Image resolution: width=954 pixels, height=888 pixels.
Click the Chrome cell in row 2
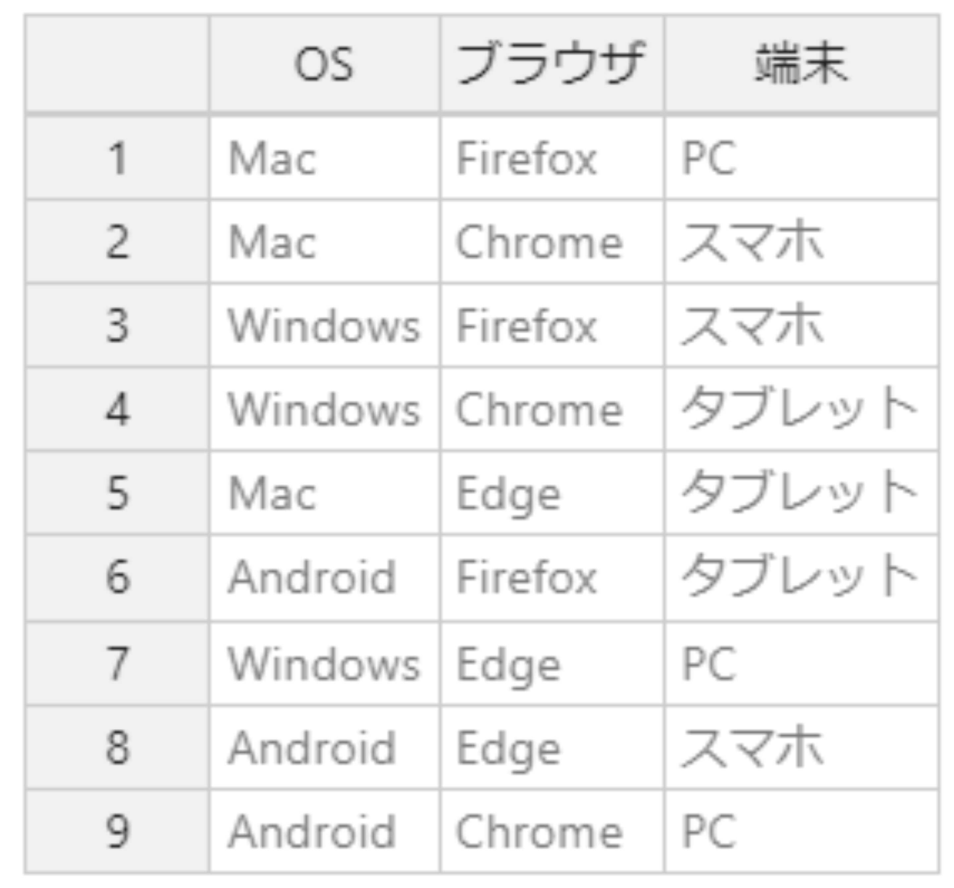pyautogui.click(x=552, y=242)
